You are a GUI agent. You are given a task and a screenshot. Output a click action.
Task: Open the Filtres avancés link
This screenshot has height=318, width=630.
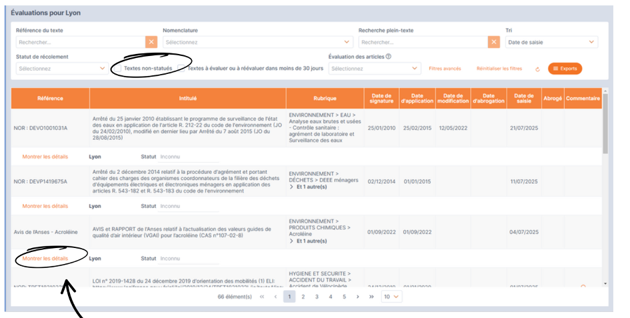click(x=445, y=69)
